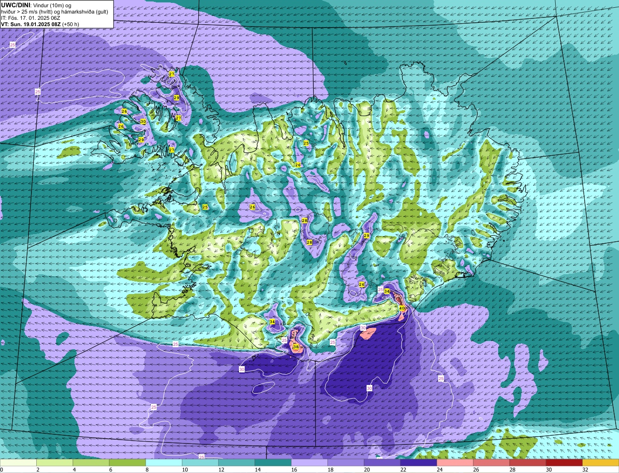
Task: Click the yellow '34' marker near the 38
Action: (272, 322)
